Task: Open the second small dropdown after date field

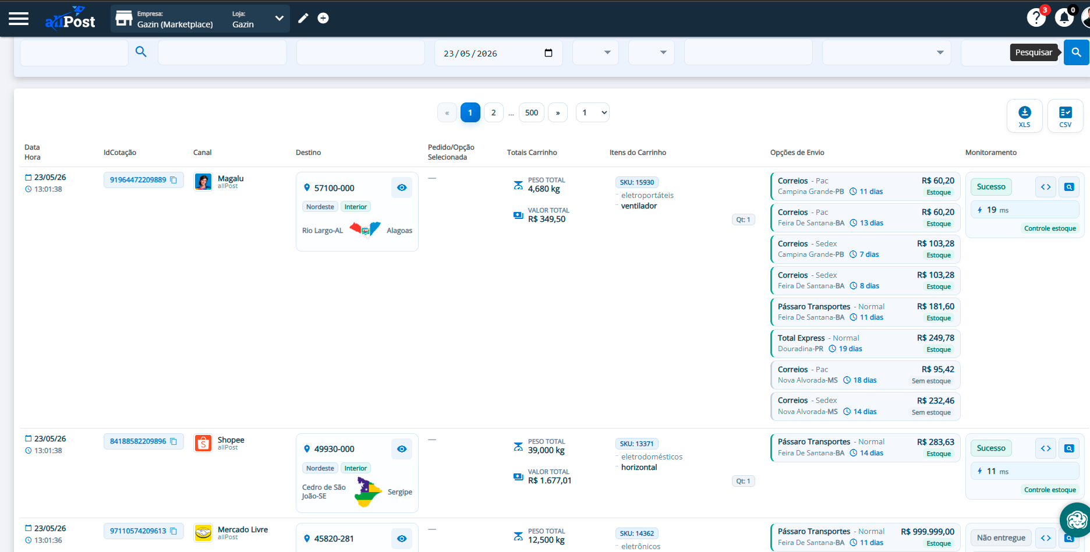Action: point(652,52)
